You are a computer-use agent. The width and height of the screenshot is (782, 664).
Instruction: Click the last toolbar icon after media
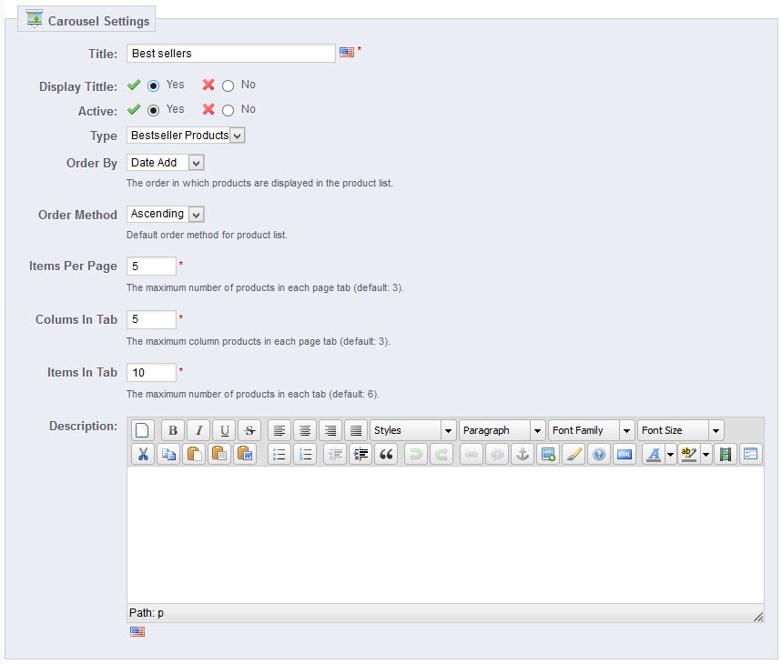point(750,454)
